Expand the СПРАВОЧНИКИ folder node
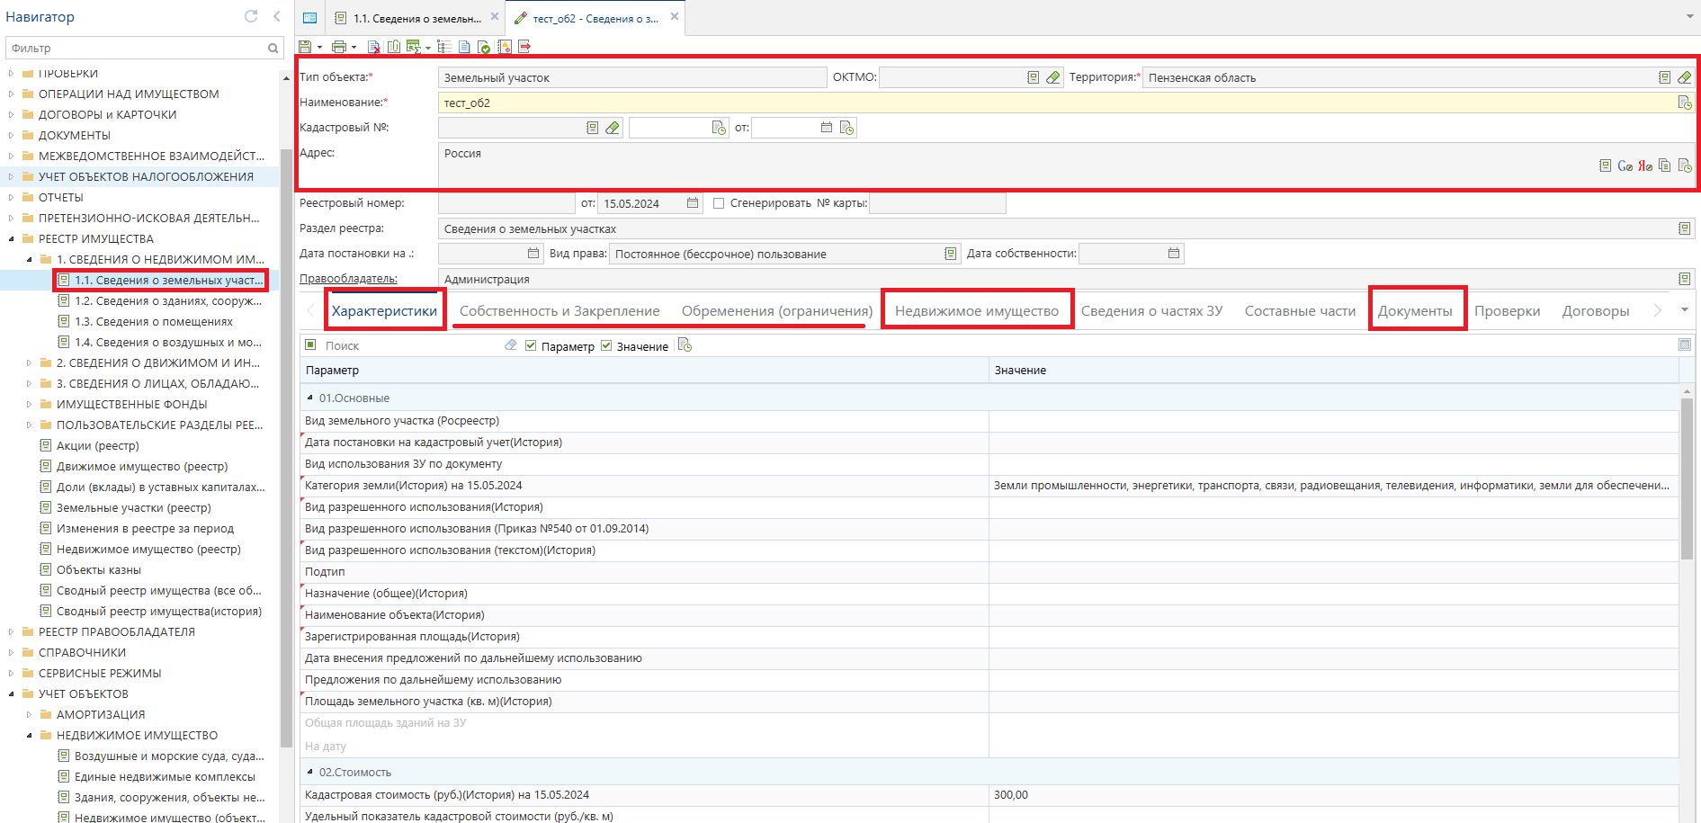 11,652
